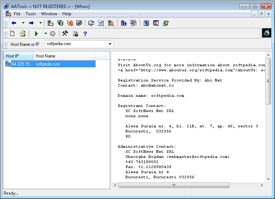The width and height of the screenshot is (275, 199).
Task: Select the 64.225.15... host IP cell
Action: coord(22,64)
